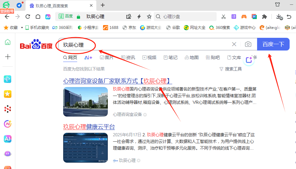
Task: Switch to the 图片 search tab
Action: point(107,57)
